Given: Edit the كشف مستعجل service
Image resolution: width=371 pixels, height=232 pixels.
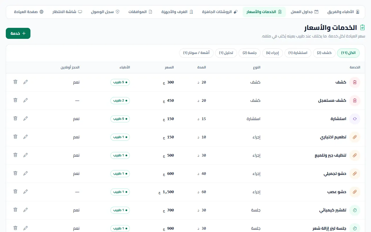Looking at the screenshot, I should (26, 100).
